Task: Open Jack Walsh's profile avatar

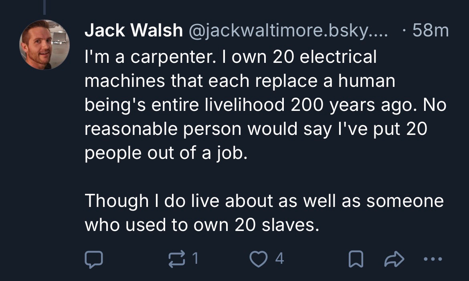Action: click(x=44, y=44)
